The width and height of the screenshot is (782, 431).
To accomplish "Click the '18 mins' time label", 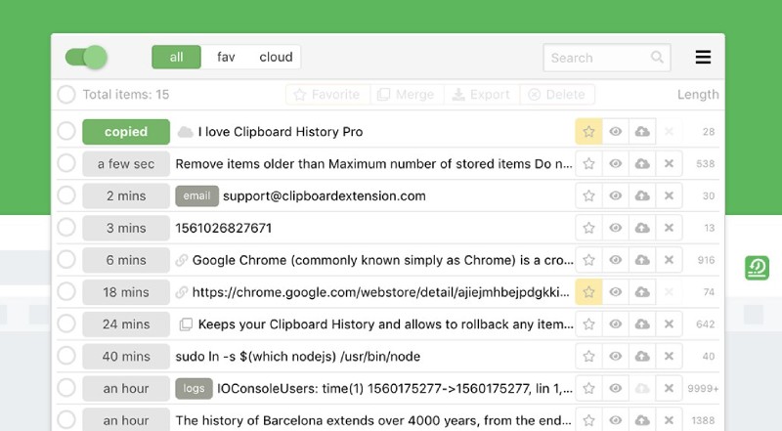I will (126, 292).
